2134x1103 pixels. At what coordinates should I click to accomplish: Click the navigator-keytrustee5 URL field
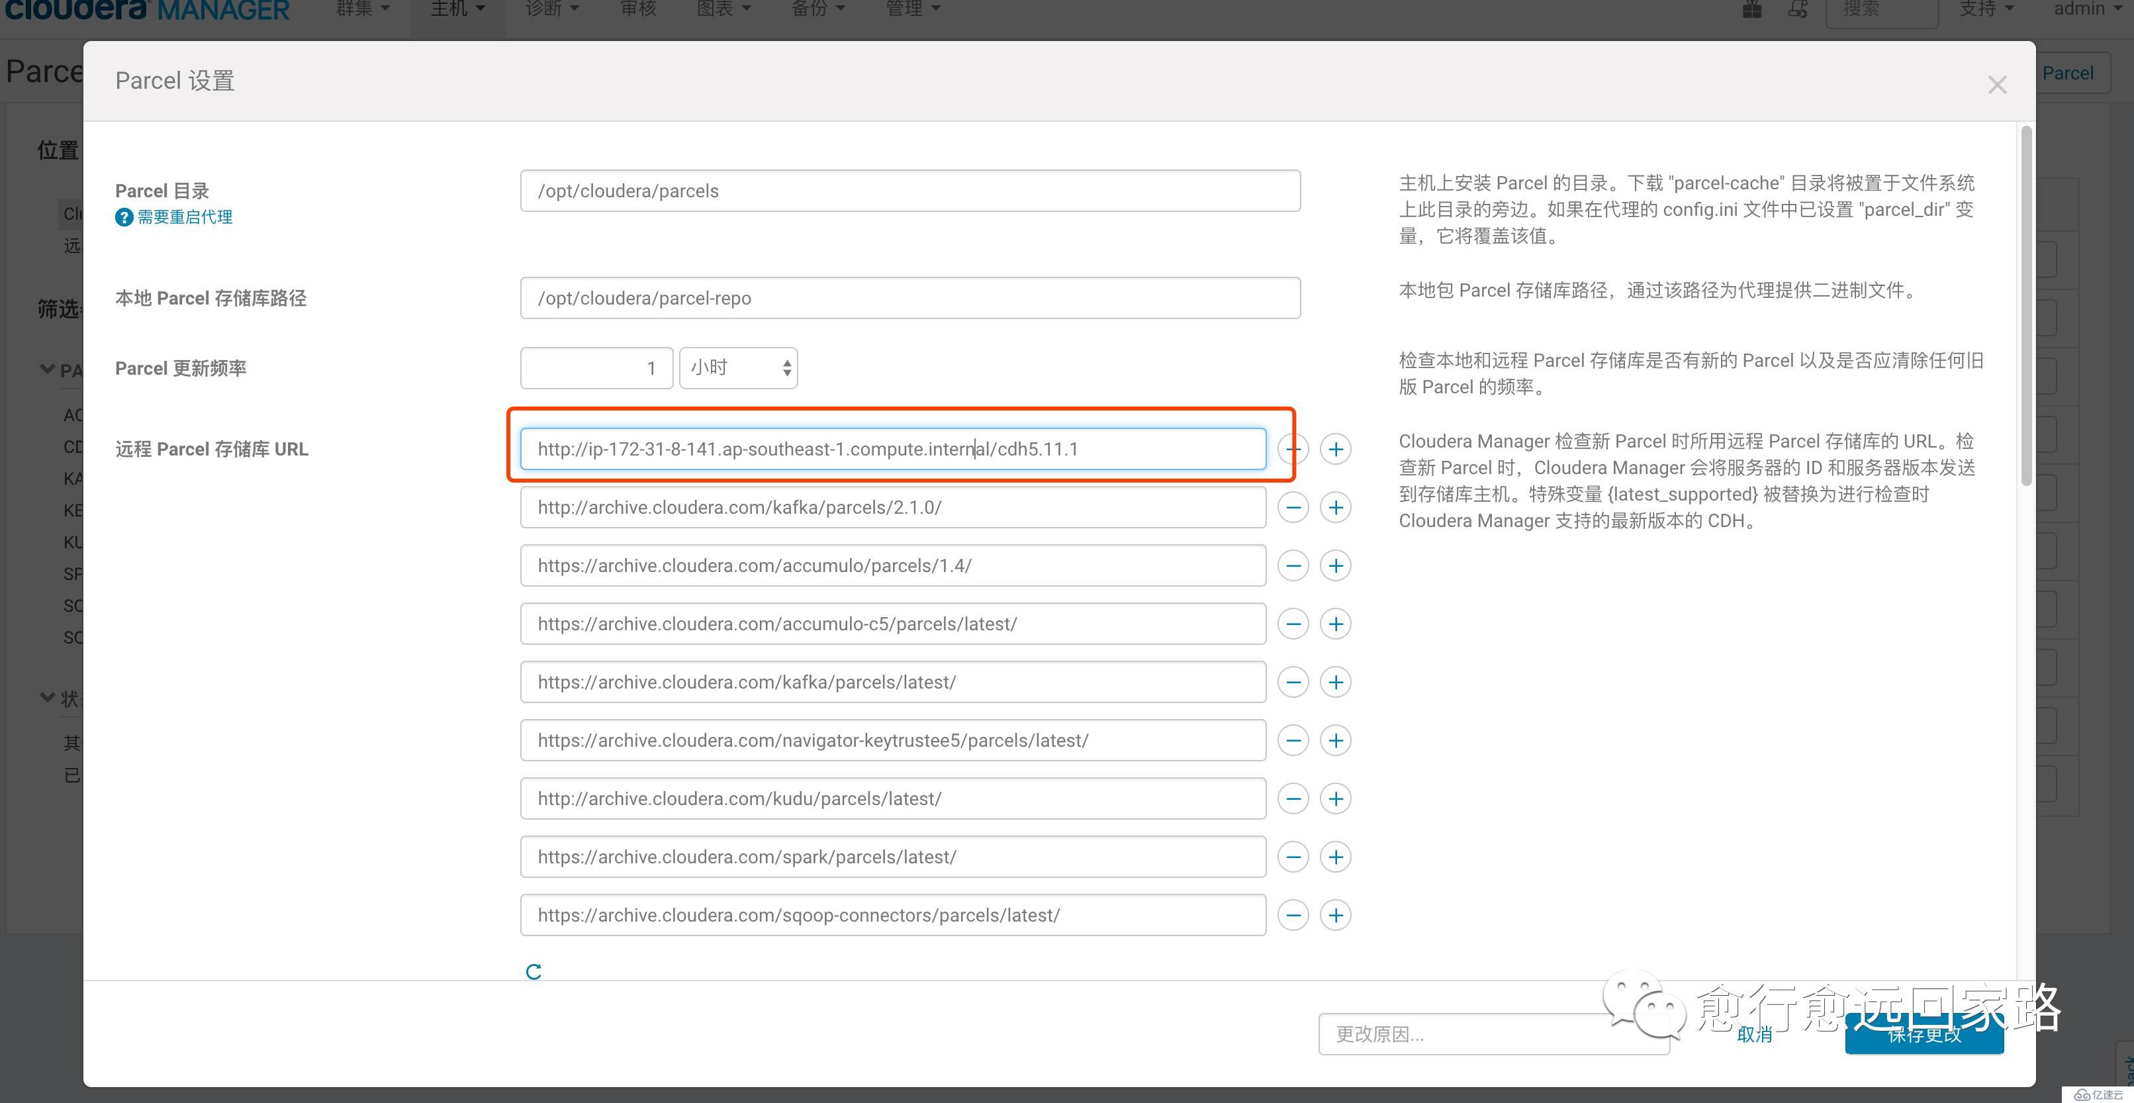click(x=893, y=740)
